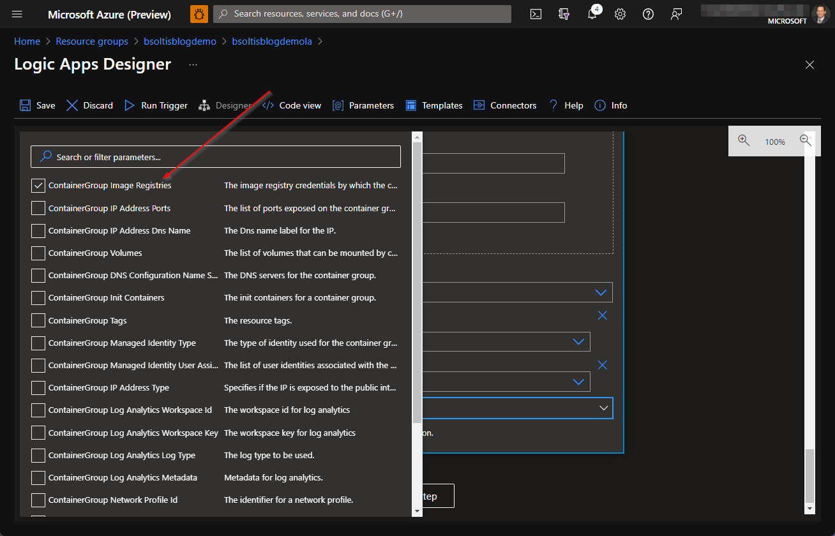Screen dimensions: 835x536
Task: Click the Cloud Shell icon in the top bar
Action: [536, 13]
